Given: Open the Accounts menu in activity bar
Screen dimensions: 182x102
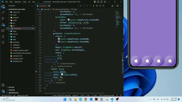Looking at the screenshot, I should click(x=3, y=85).
